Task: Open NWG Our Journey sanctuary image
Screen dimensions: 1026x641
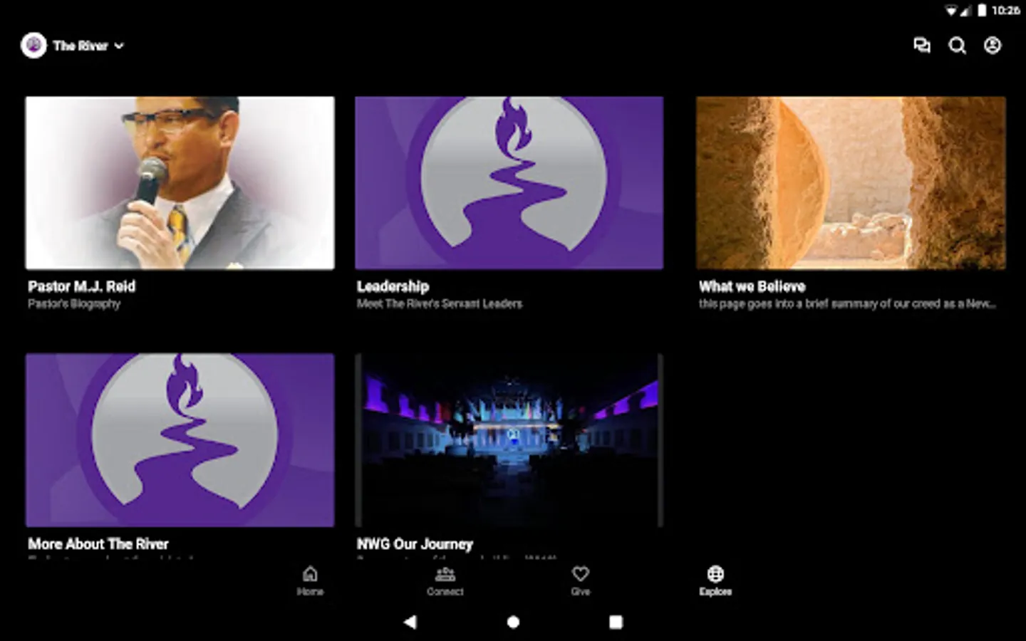Action: click(x=509, y=440)
